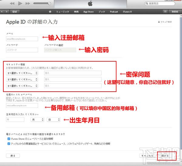Click the fast-forward playback button

click(x=28, y=3)
